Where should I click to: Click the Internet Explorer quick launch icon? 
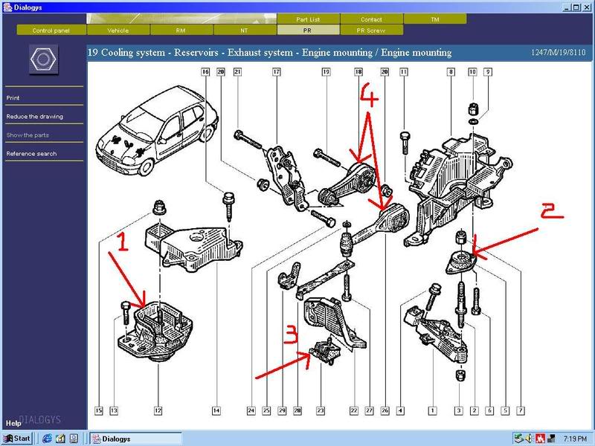pyautogui.click(x=46, y=439)
